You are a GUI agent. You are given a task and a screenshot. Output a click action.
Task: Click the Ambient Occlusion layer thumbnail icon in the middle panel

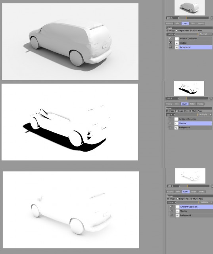pos(176,119)
